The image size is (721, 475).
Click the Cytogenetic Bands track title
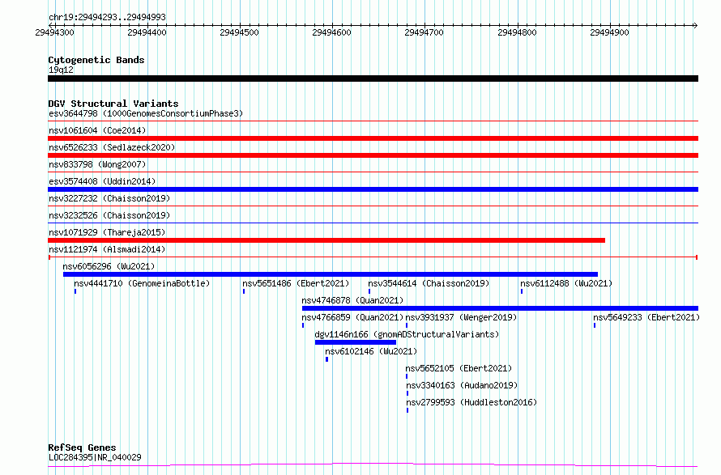96,60
